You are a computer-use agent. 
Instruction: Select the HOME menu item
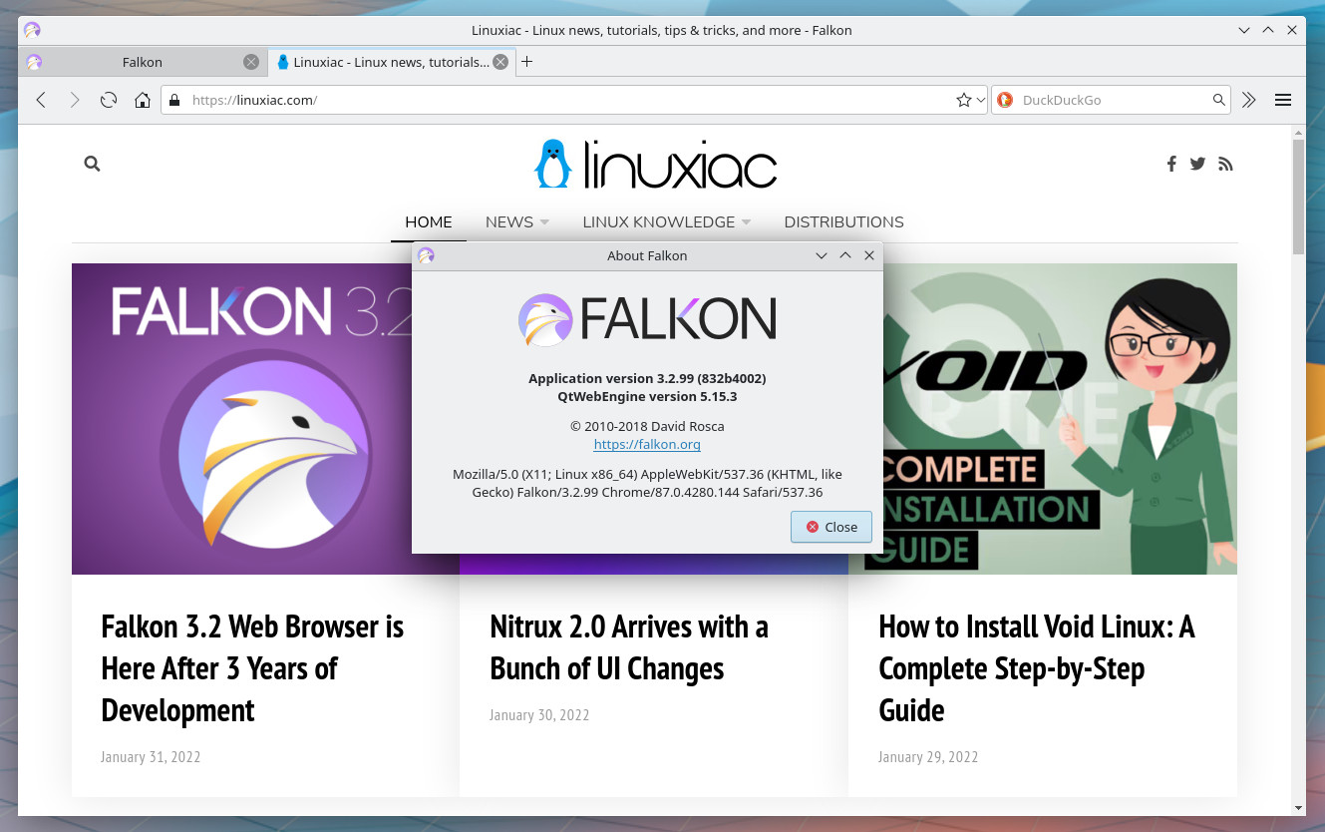pos(429,222)
